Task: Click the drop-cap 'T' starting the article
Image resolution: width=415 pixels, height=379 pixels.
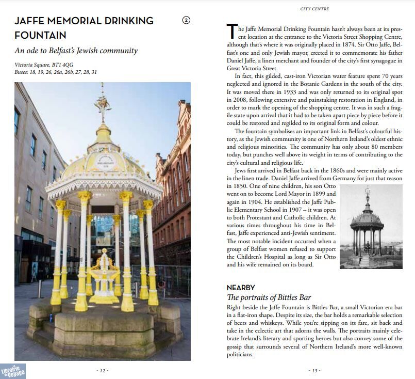Action: point(232,31)
